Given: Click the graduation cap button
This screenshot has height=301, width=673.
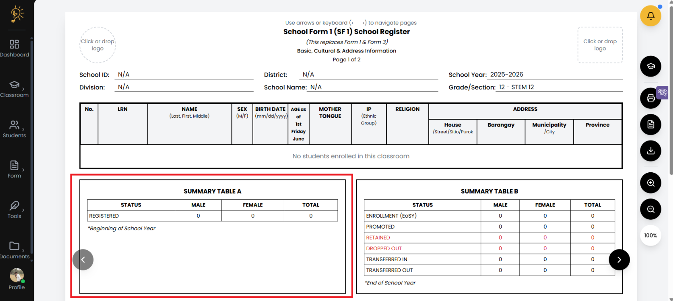Looking at the screenshot, I should point(650,66).
